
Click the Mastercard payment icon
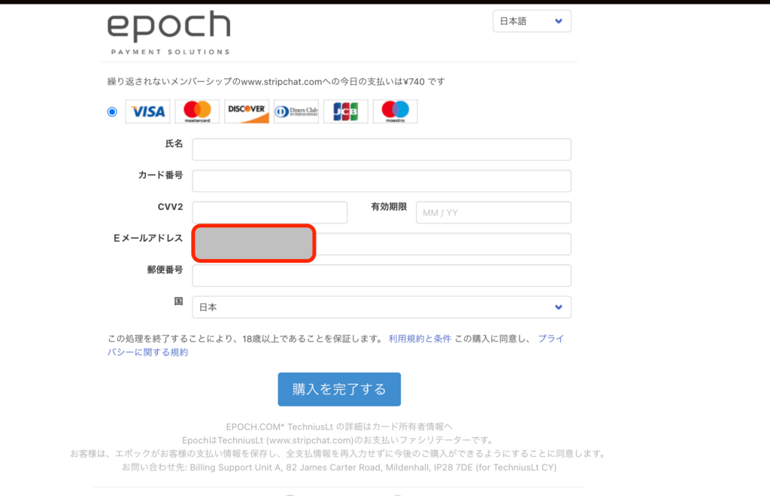click(x=196, y=111)
